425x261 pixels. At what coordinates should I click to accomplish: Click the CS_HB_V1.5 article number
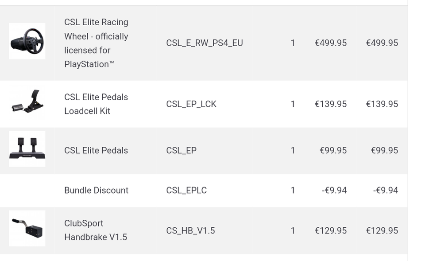coord(190,231)
